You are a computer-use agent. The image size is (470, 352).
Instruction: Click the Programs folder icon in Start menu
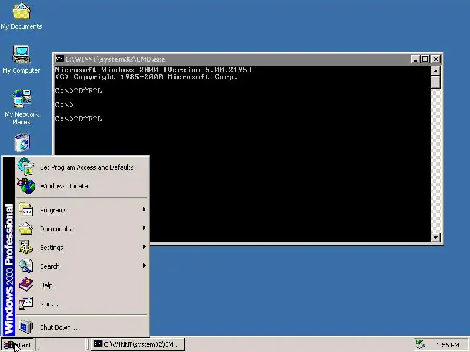(x=26, y=209)
